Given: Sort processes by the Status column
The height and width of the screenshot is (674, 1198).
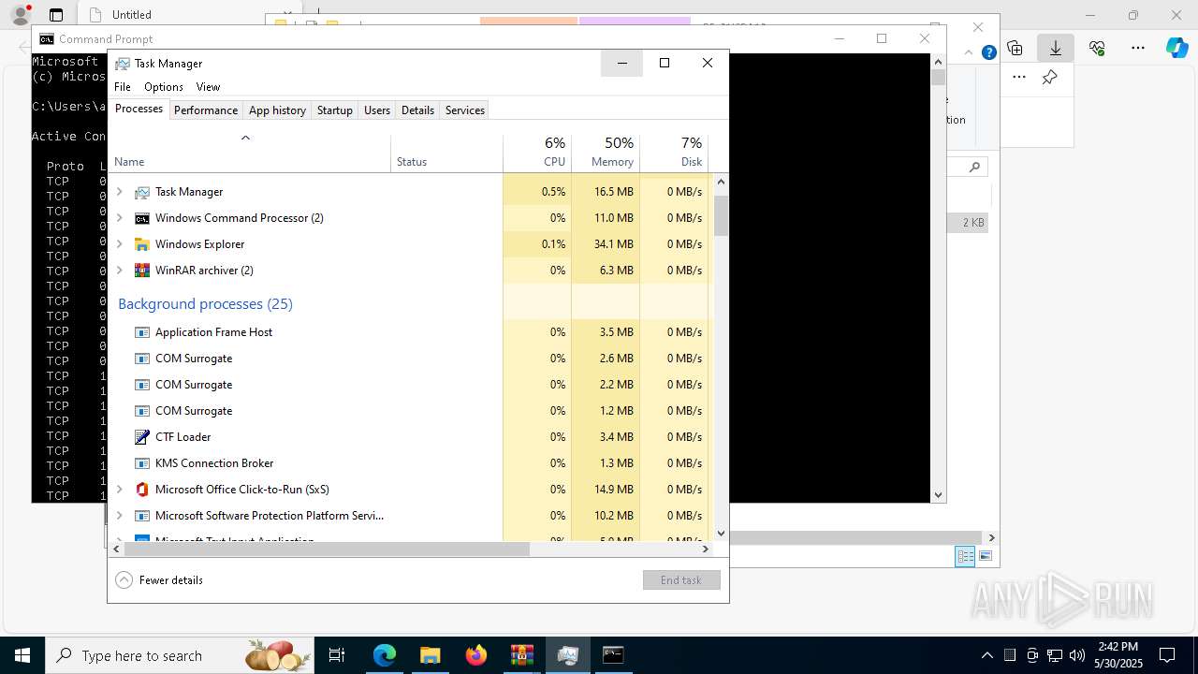Looking at the screenshot, I should point(446,154).
